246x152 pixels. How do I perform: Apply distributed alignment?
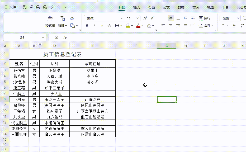(x=193, y=26)
